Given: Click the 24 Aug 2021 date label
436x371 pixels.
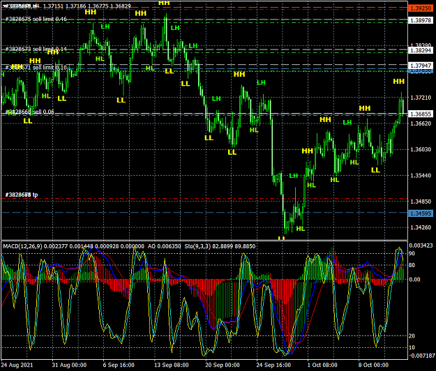Looking at the screenshot, I should coord(17,365).
